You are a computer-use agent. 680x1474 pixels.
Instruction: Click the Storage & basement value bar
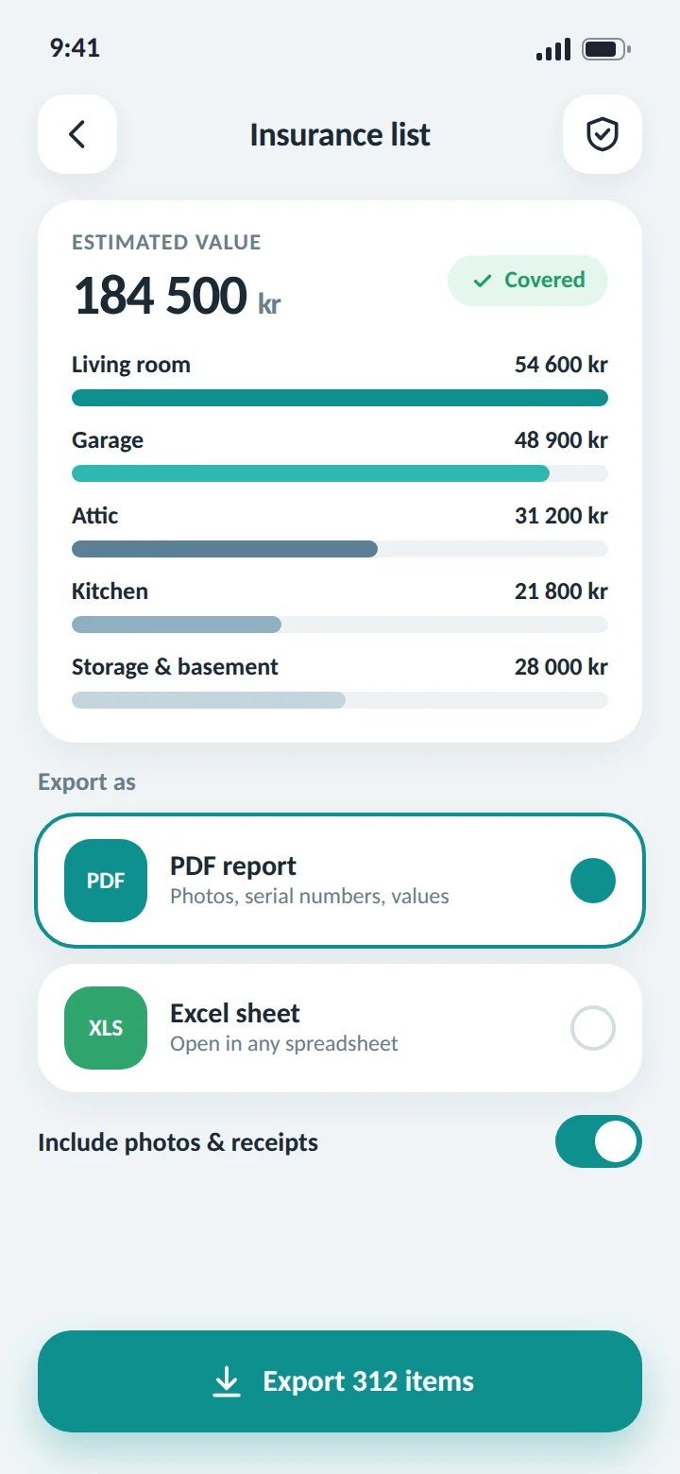pyautogui.click(x=340, y=700)
